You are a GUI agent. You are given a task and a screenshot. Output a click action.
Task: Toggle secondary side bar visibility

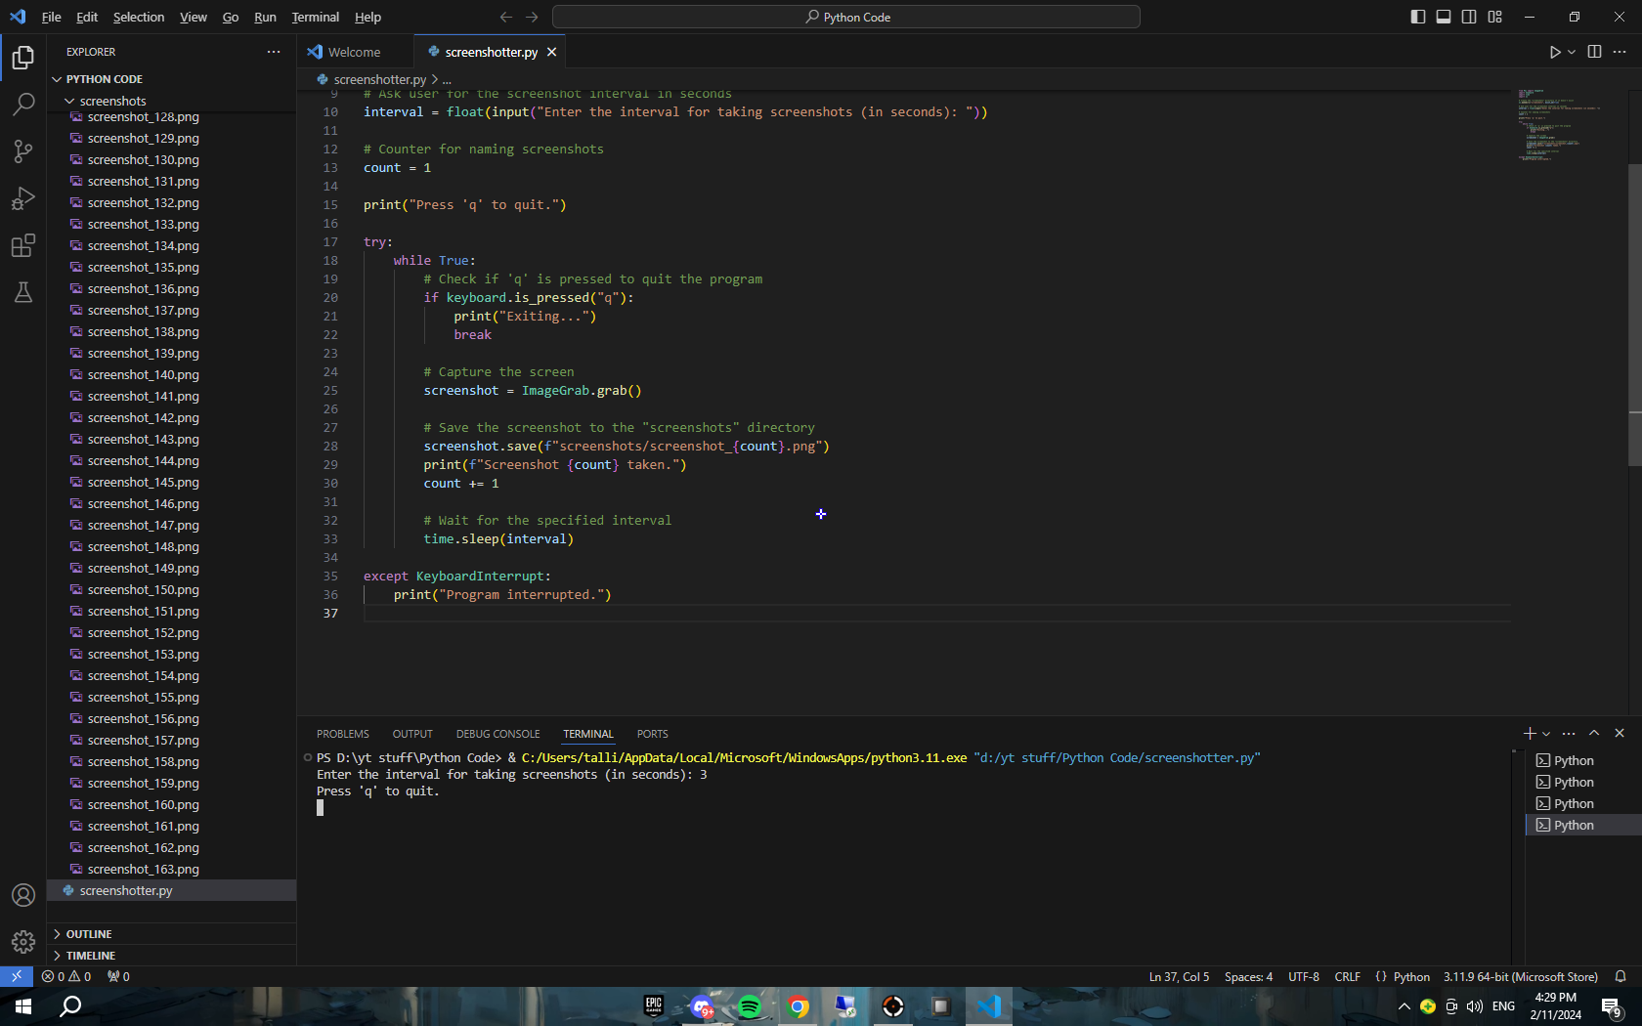(1469, 17)
